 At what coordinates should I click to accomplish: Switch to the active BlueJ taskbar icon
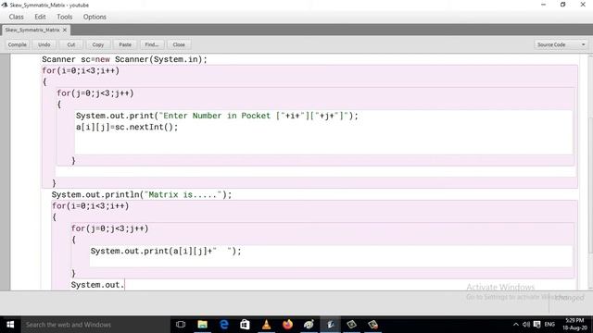click(330, 325)
